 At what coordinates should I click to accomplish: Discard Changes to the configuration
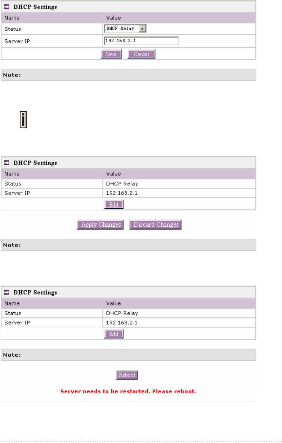click(156, 225)
